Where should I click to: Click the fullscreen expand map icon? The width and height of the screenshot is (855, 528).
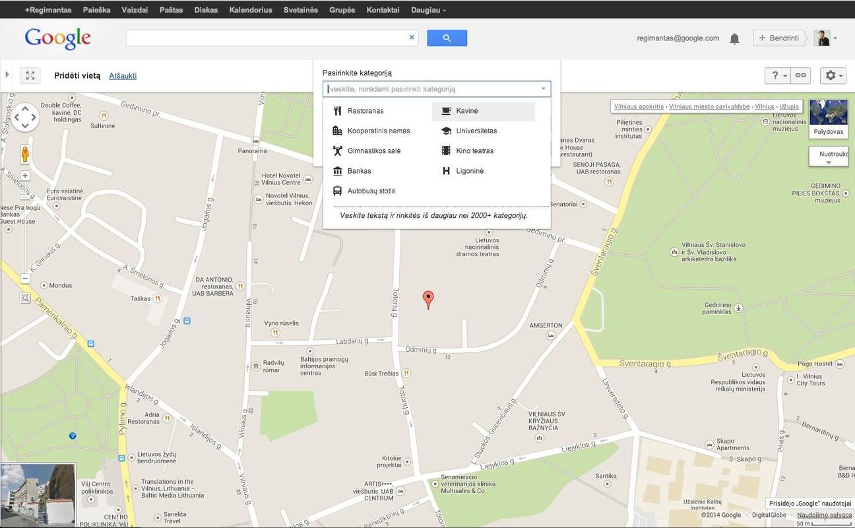click(x=30, y=75)
